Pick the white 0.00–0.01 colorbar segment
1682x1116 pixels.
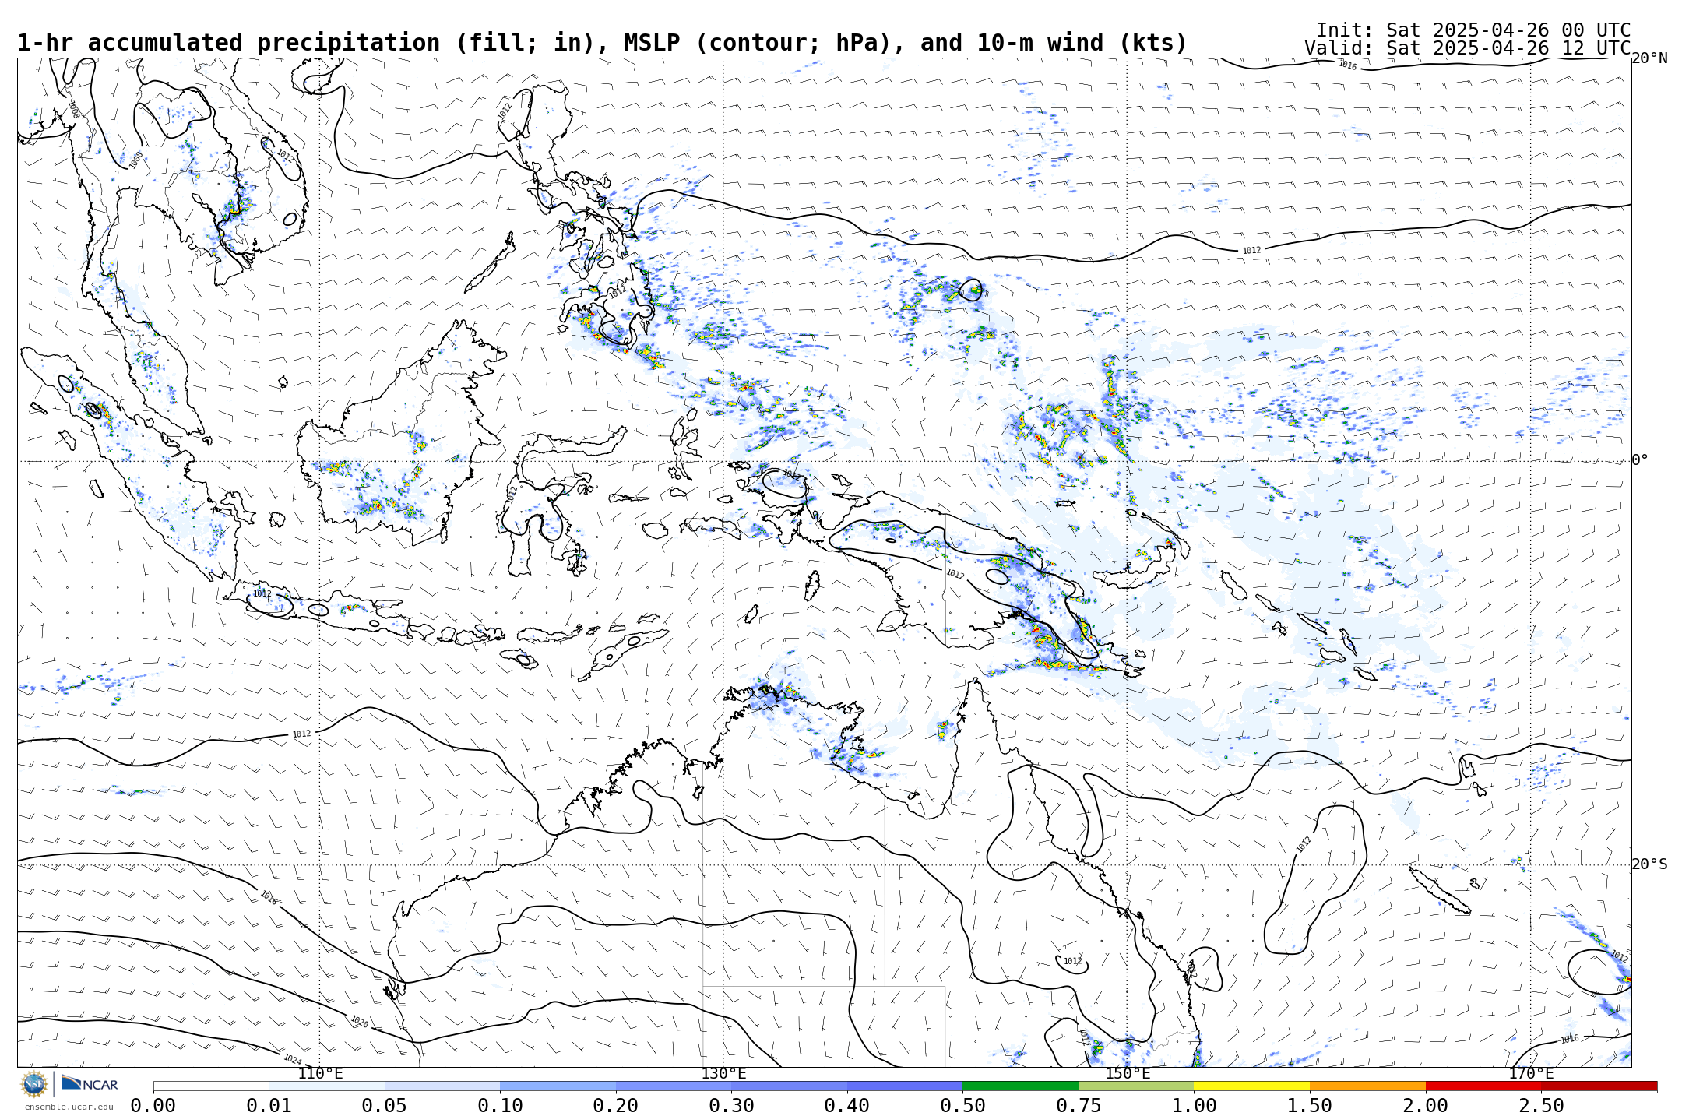click(x=211, y=1086)
